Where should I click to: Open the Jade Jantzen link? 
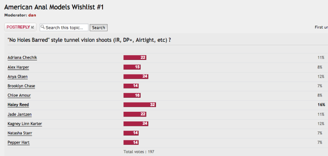(x=20, y=114)
